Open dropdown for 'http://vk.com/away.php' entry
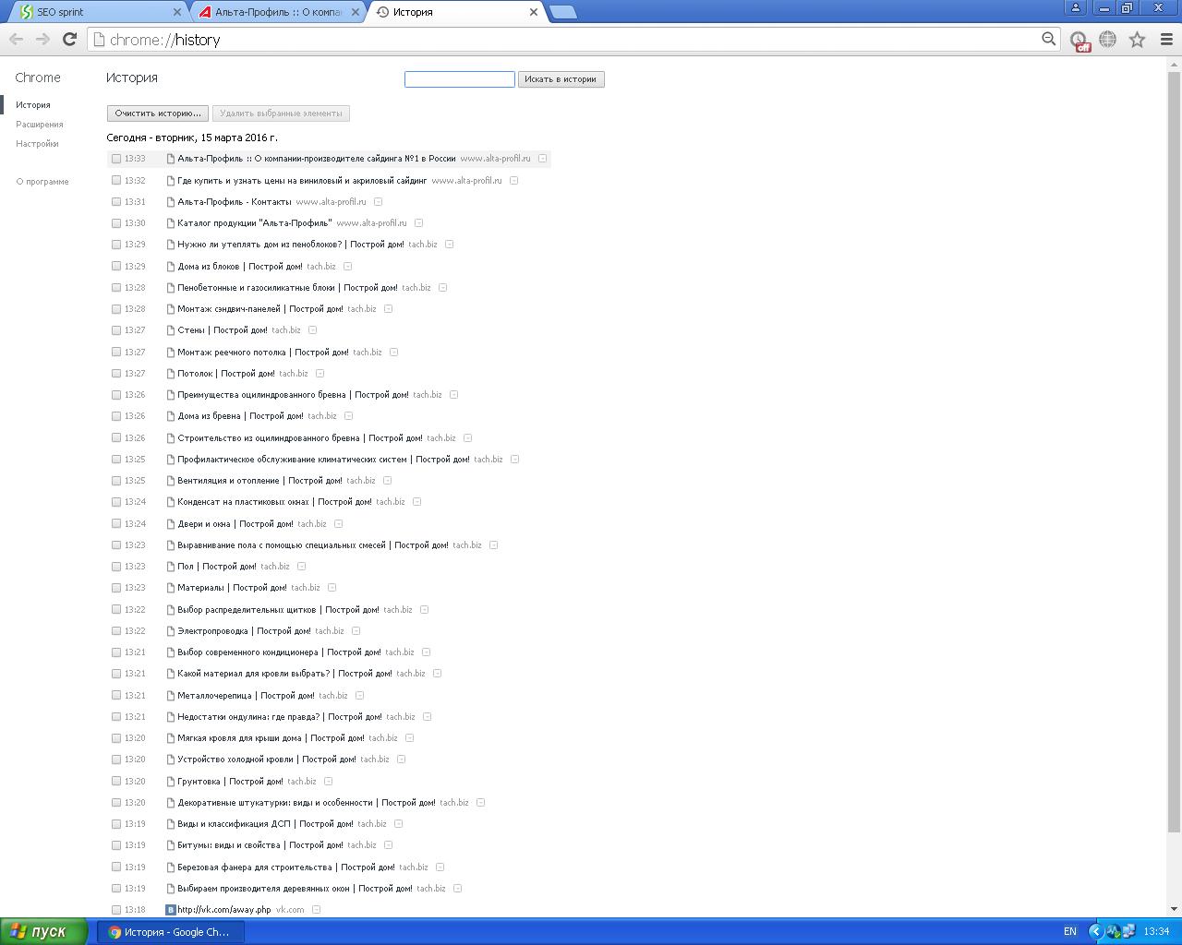Image resolution: width=1182 pixels, height=945 pixels. point(316,910)
